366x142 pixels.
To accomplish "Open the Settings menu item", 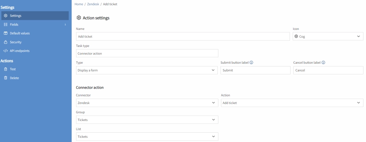I will [x=35, y=16].
